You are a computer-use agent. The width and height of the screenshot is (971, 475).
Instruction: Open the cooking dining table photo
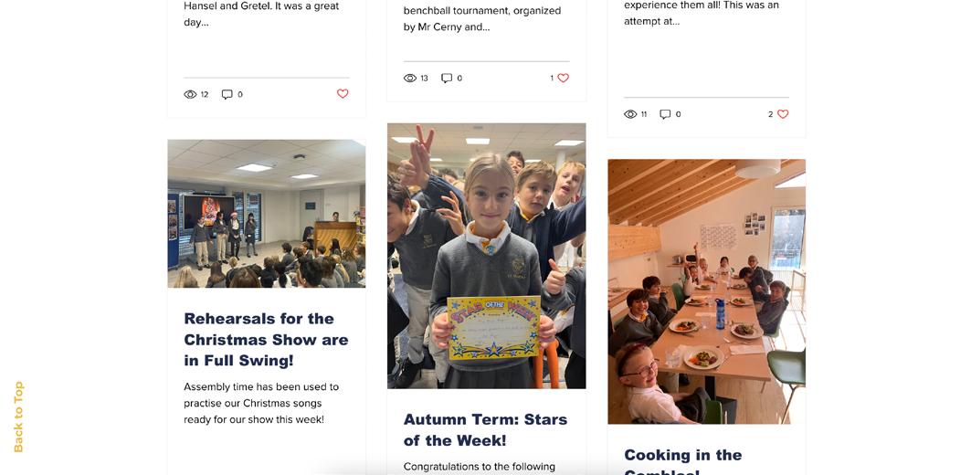click(707, 291)
